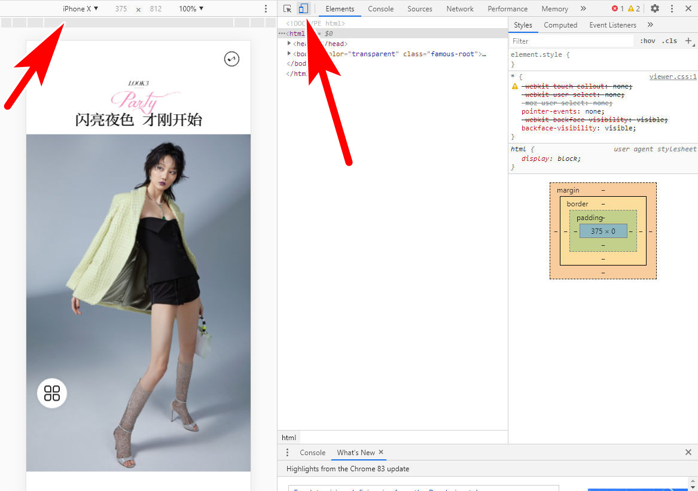
Task: Click the inspect element picker icon
Action: click(x=288, y=8)
